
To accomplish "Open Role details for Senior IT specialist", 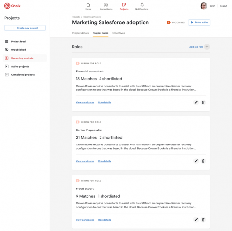I will 104,161.
